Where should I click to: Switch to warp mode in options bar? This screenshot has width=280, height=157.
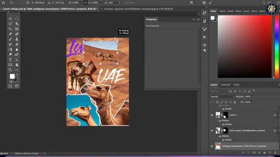tap(192, 3)
